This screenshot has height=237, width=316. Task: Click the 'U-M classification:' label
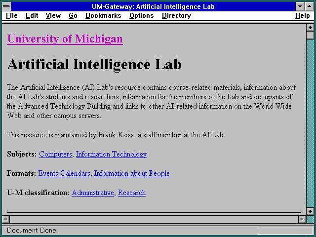click(x=38, y=193)
